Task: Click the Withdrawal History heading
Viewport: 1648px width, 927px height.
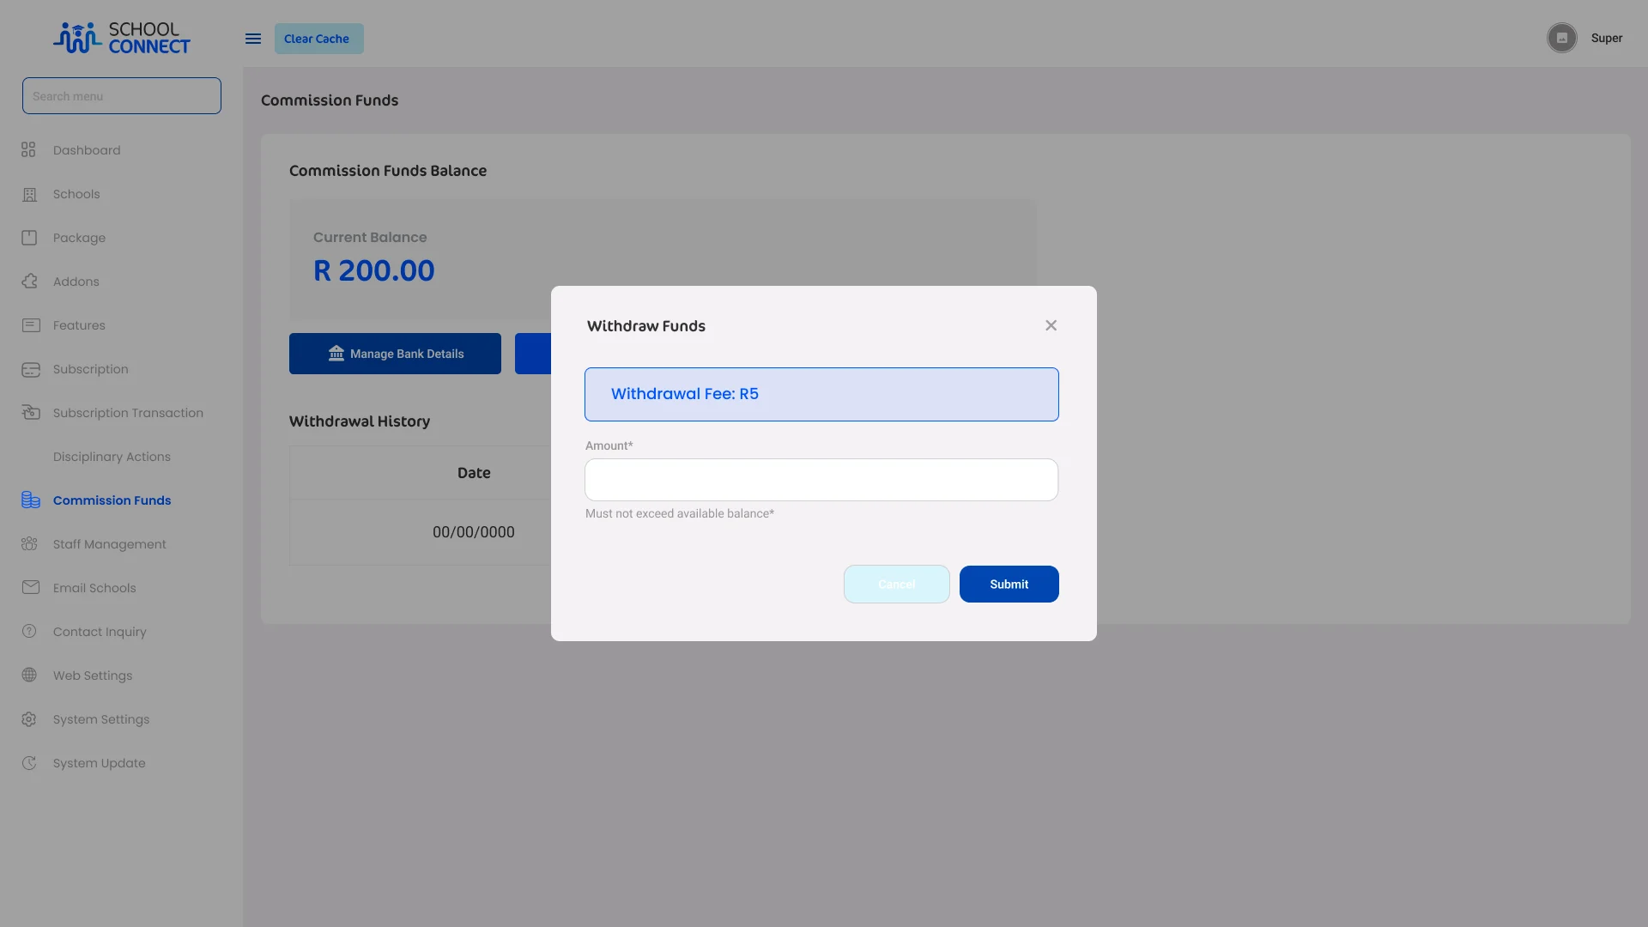Action: coord(360,421)
